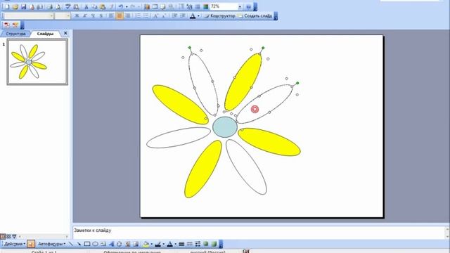Choose a dash style on drawing toolbar
The image size is (450, 253).
(x=189, y=244)
